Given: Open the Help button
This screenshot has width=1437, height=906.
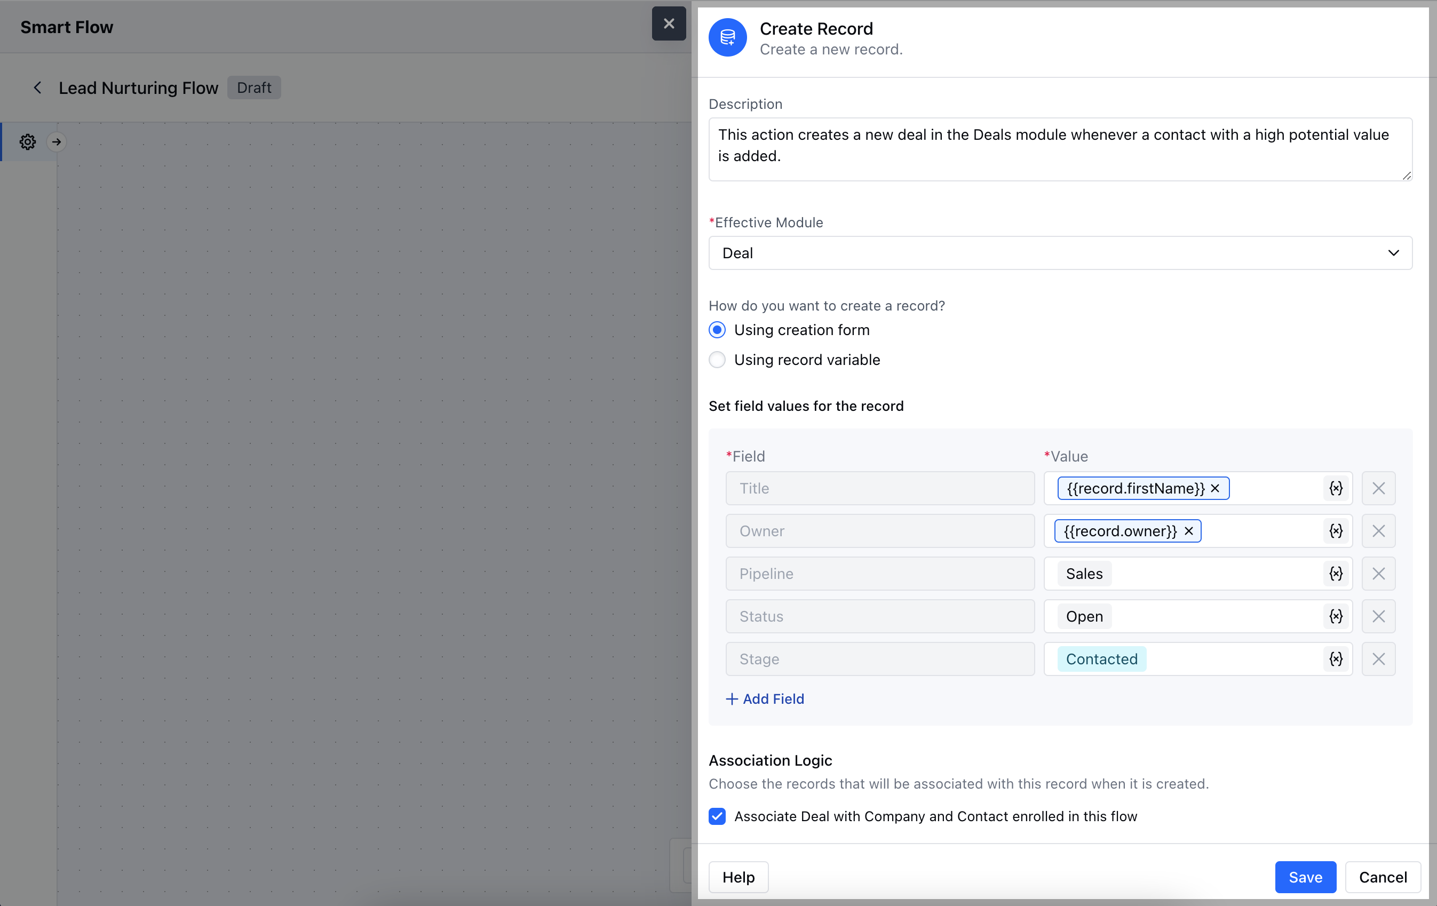Looking at the screenshot, I should tap(738, 877).
